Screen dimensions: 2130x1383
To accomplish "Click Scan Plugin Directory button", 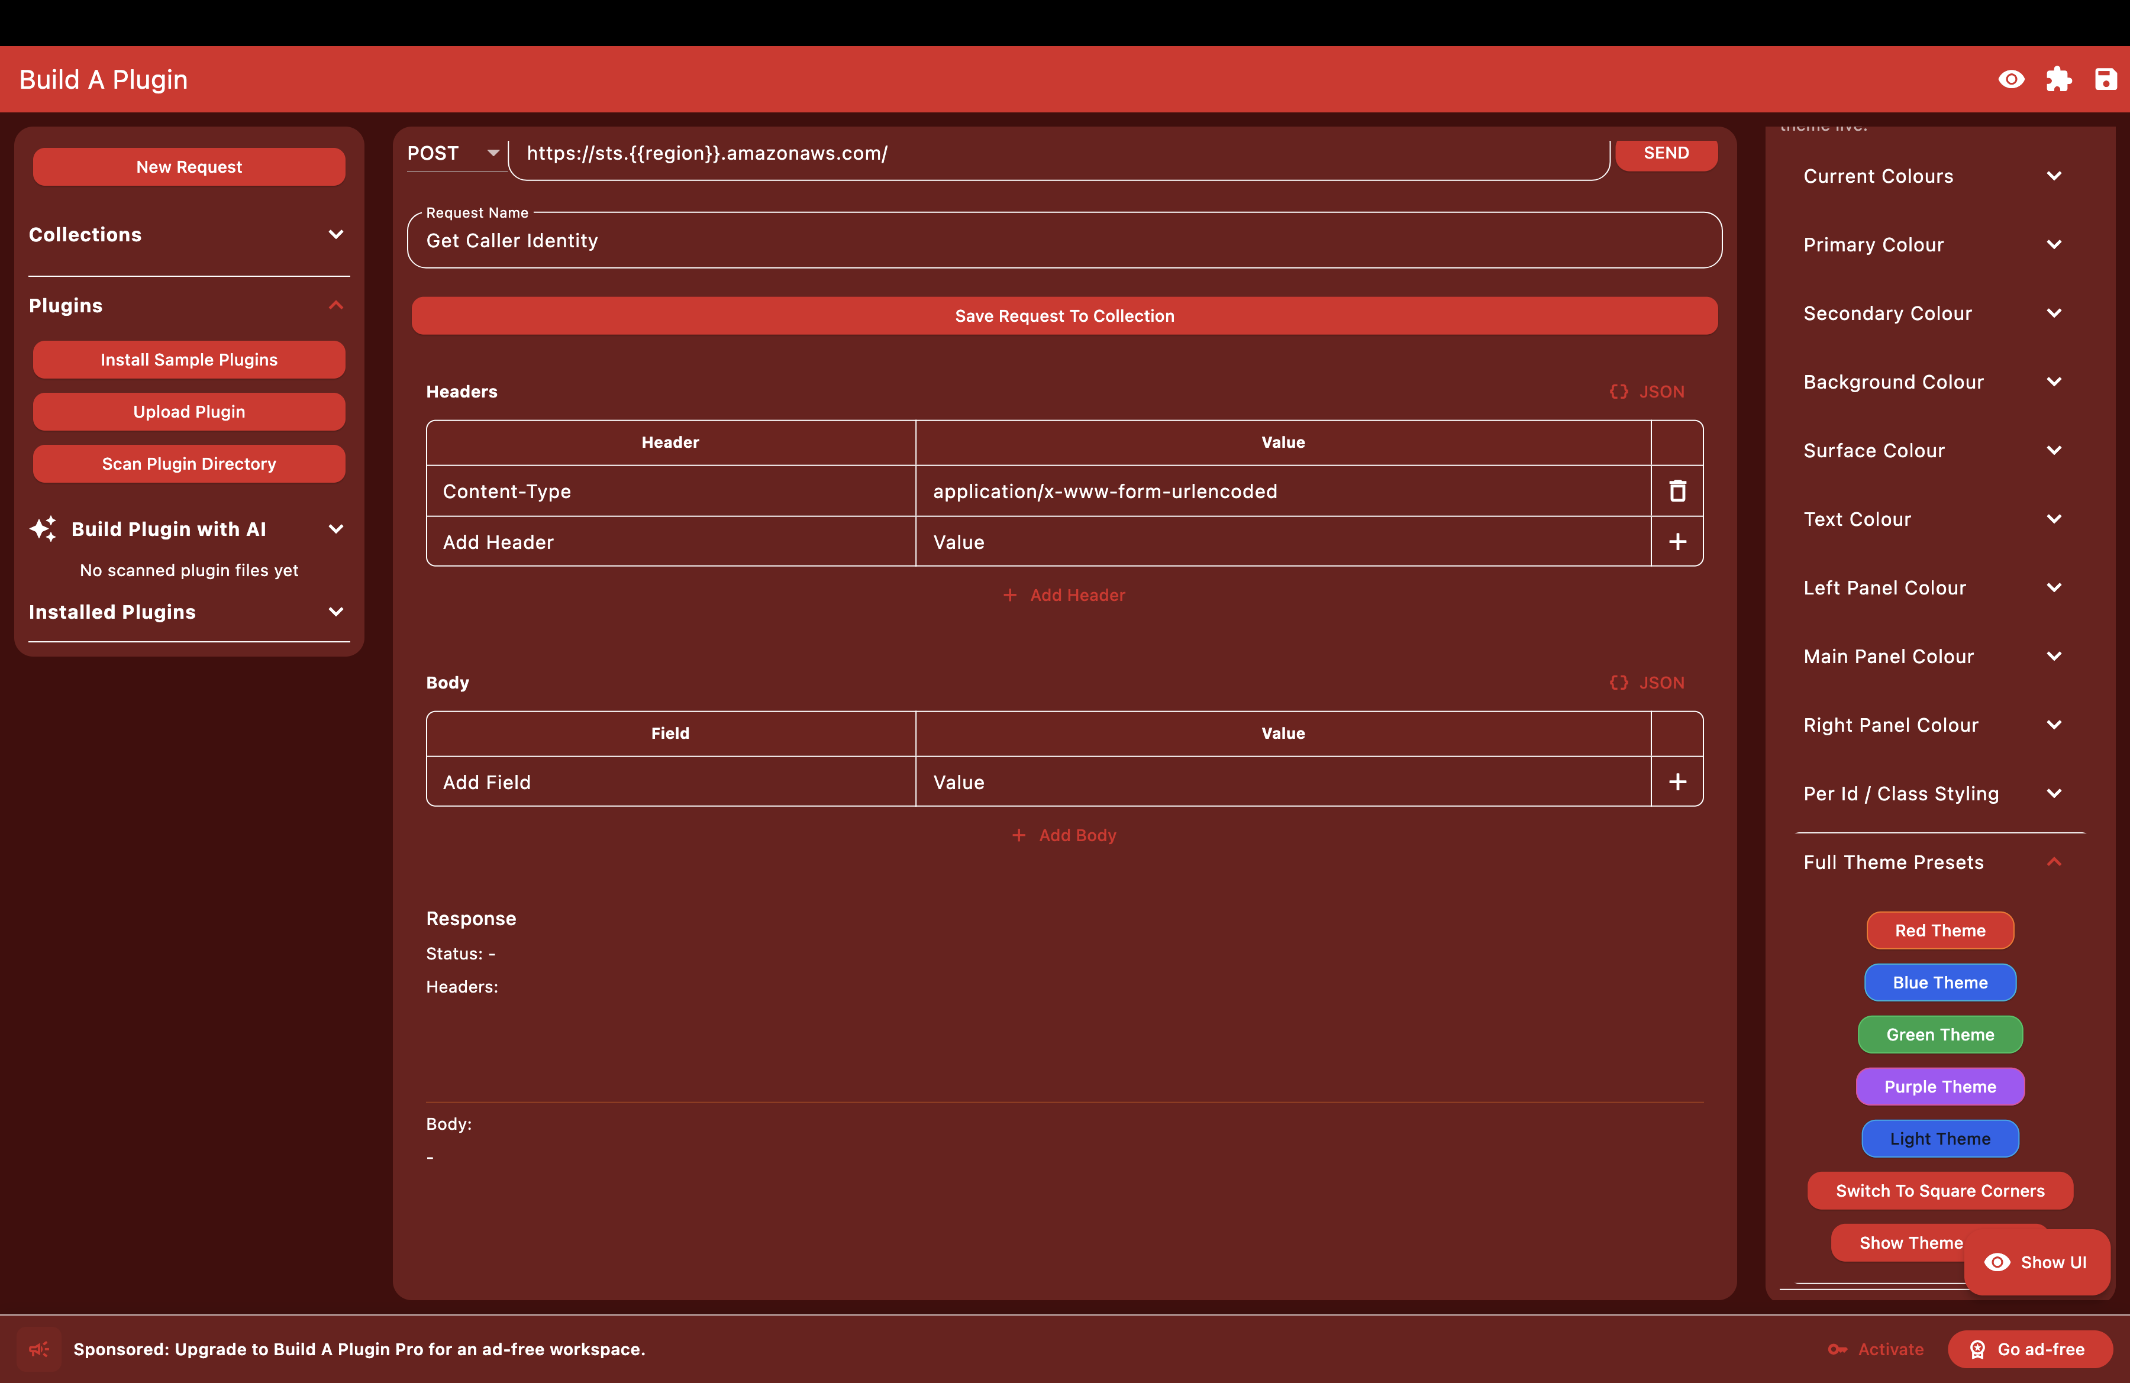I will click(x=189, y=463).
